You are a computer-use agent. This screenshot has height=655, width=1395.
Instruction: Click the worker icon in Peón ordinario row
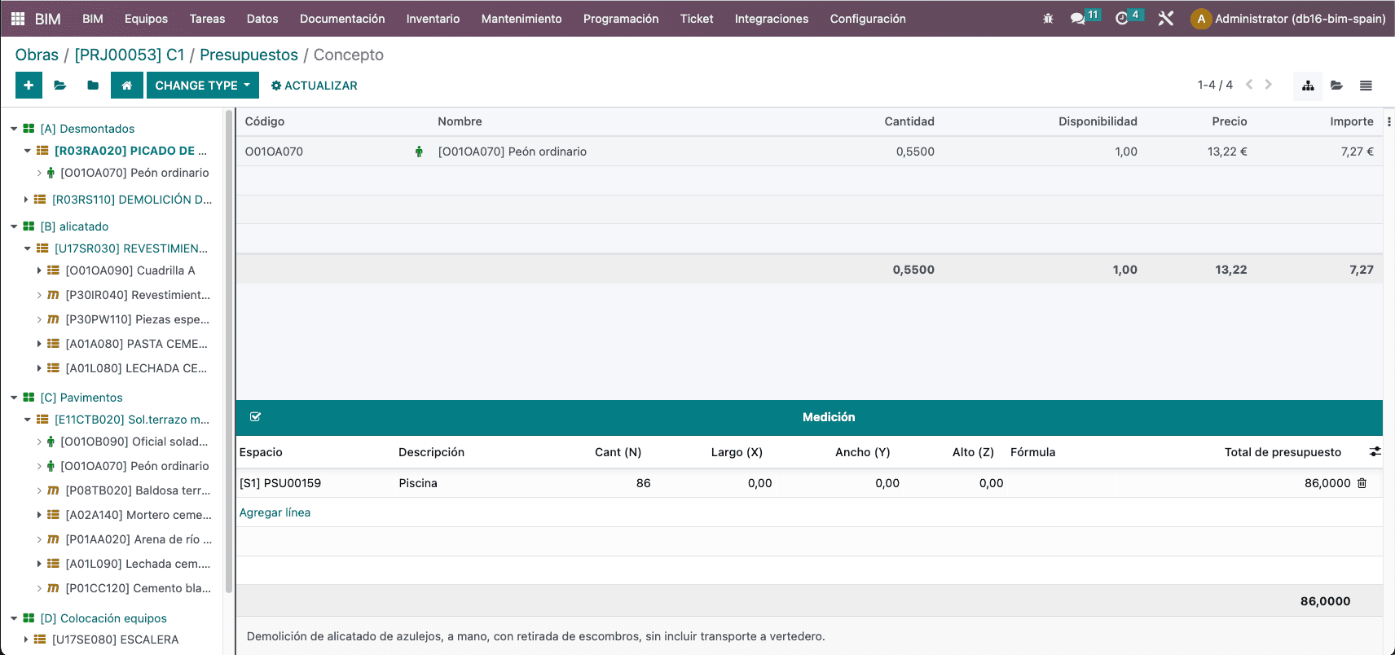pos(419,152)
